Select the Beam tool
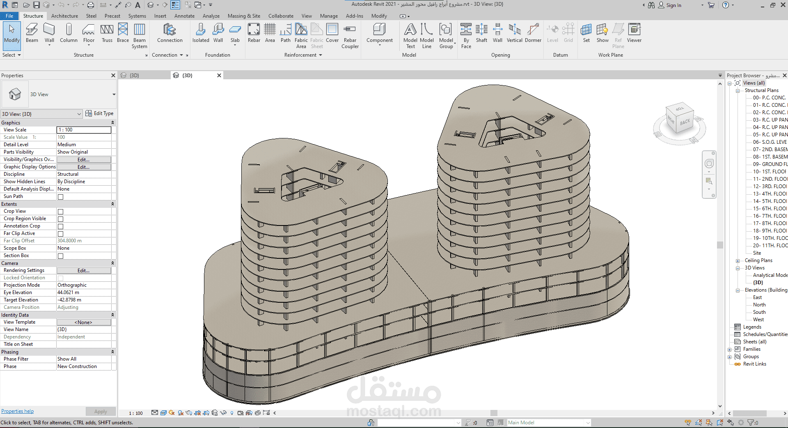 pyautogui.click(x=32, y=33)
